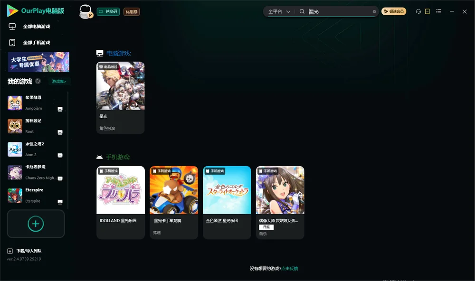Click the 音乐 genre label
This screenshot has height=281, width=475.
[x=263, y=234]
